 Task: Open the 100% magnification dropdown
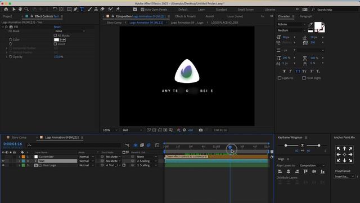pyautogui.click(x=110, y=130)
